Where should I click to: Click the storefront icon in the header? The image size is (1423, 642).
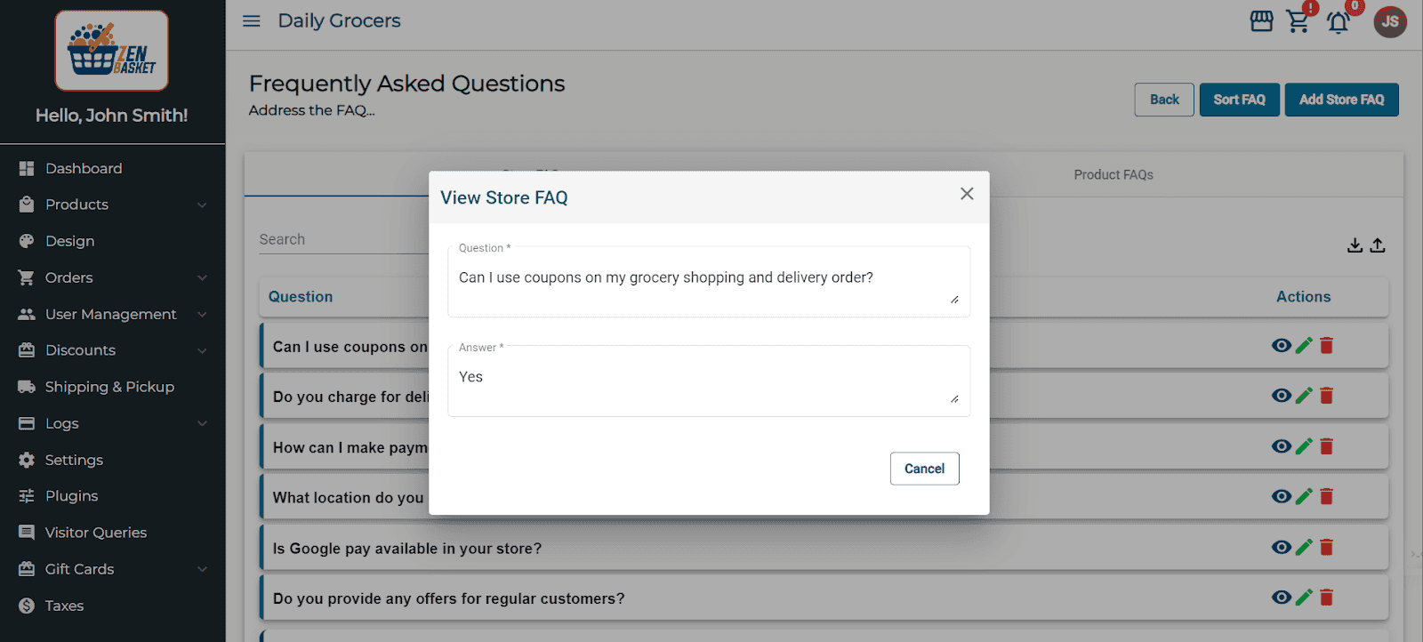(1261, 21)
